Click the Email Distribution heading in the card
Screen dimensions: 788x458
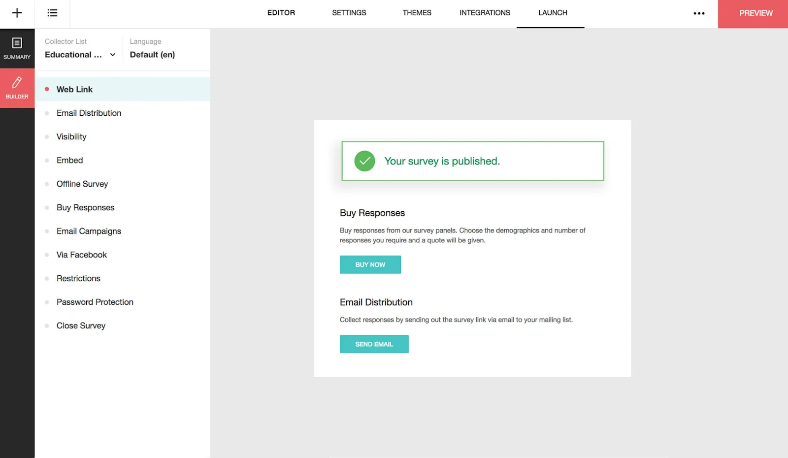tap(376, 302)
